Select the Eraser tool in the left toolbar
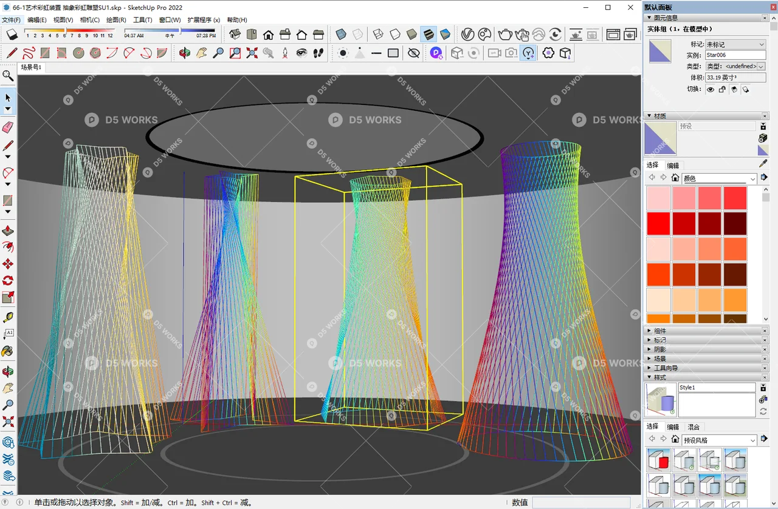 tap(8, 128)
